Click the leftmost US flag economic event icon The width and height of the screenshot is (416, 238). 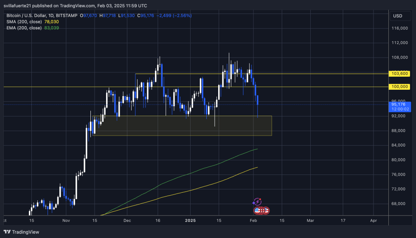pyautogui.click(x=257, y=210)
